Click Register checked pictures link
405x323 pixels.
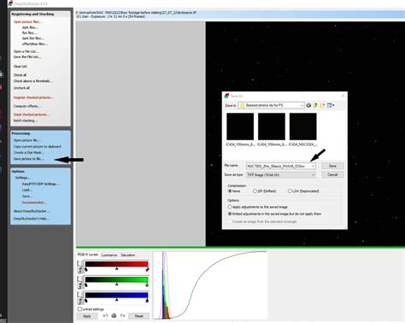pos(33,97)
